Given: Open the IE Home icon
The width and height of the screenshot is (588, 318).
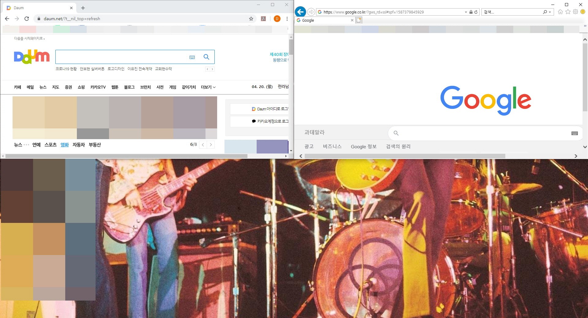Looking at the screenshot, I should (x=560, y=12).
